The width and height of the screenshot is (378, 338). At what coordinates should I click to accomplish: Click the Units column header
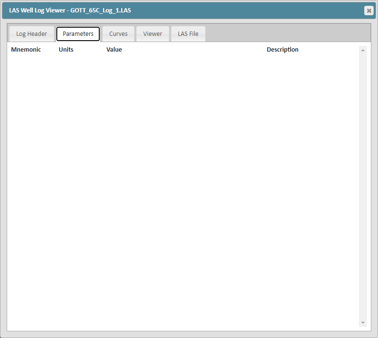[x=66, y=50]
